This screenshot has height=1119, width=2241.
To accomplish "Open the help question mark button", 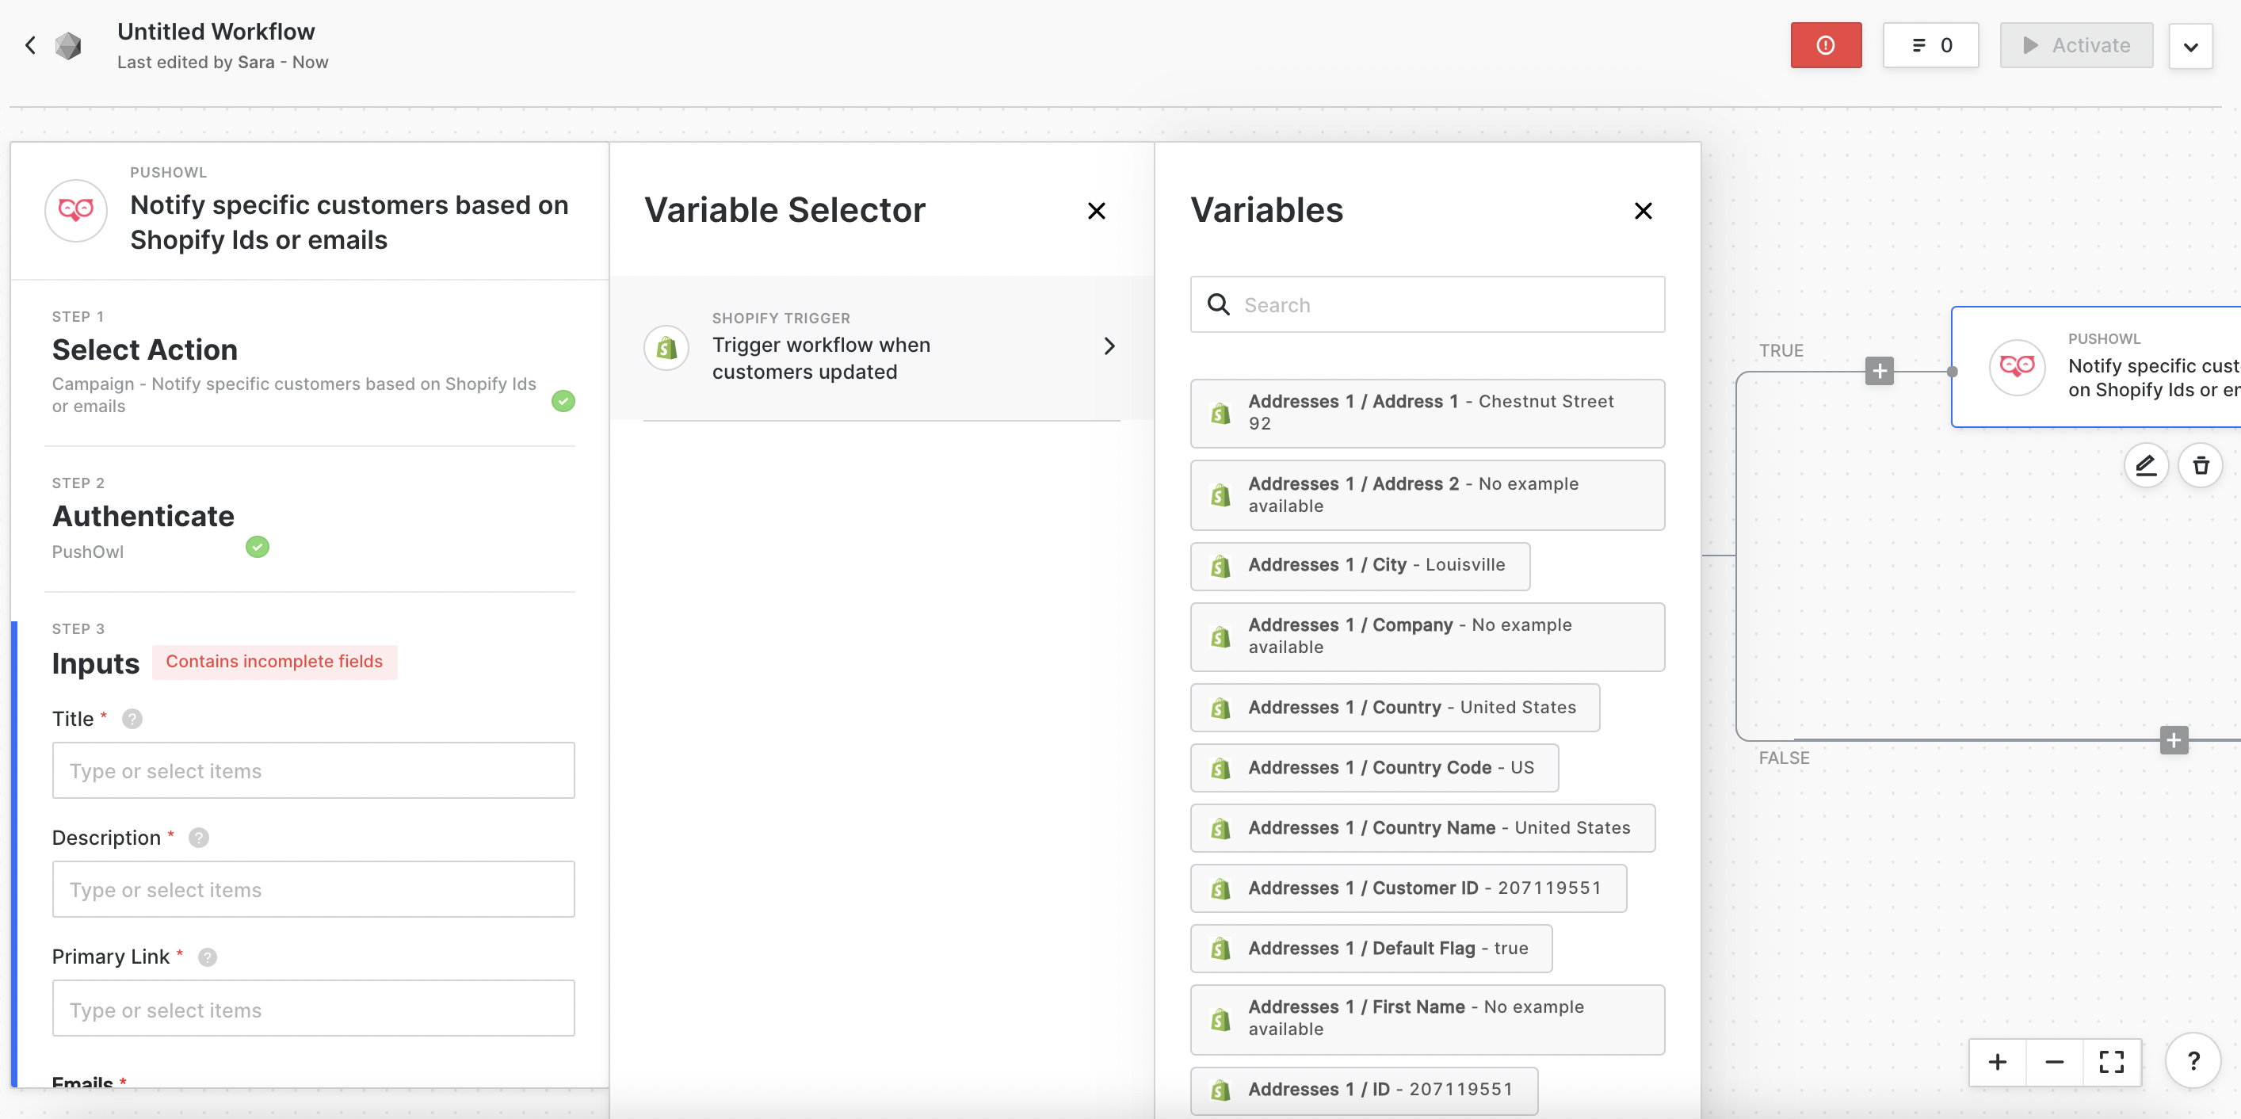I will coord(2193,1060).
